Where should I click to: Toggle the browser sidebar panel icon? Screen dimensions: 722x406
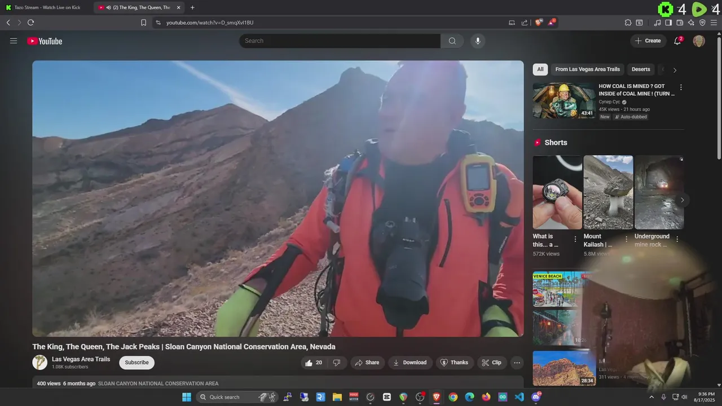668,23
